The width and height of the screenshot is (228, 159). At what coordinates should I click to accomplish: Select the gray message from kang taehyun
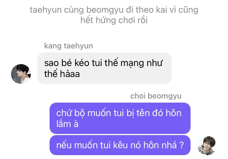(104, 68)
